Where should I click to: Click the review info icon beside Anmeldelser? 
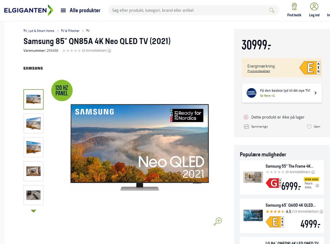(x=109, y=51)
